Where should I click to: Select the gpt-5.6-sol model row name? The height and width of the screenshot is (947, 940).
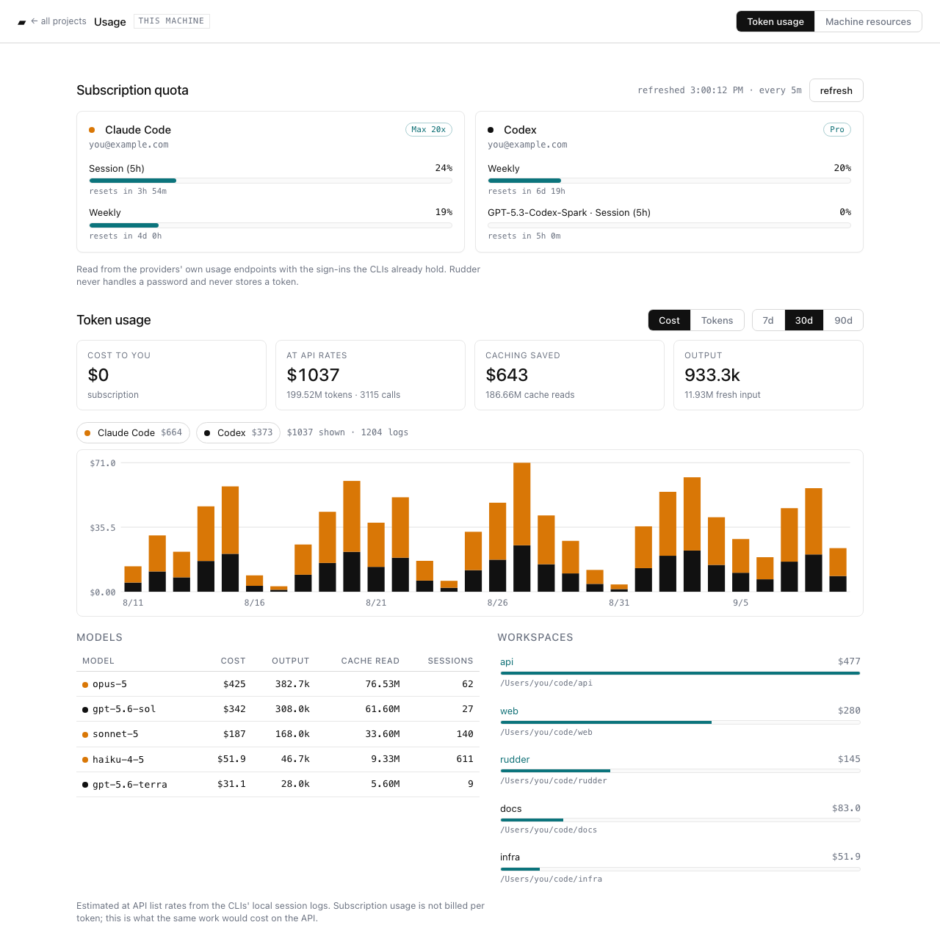click(124, 709)
